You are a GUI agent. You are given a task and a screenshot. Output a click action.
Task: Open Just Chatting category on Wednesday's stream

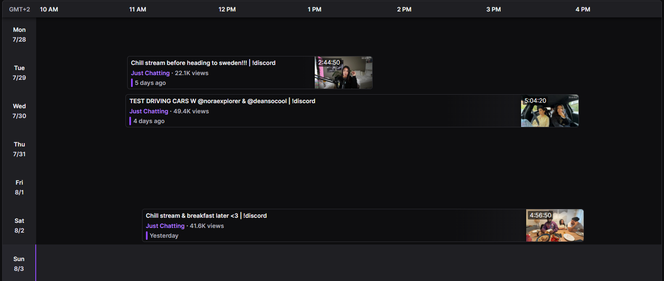[149, 111]
